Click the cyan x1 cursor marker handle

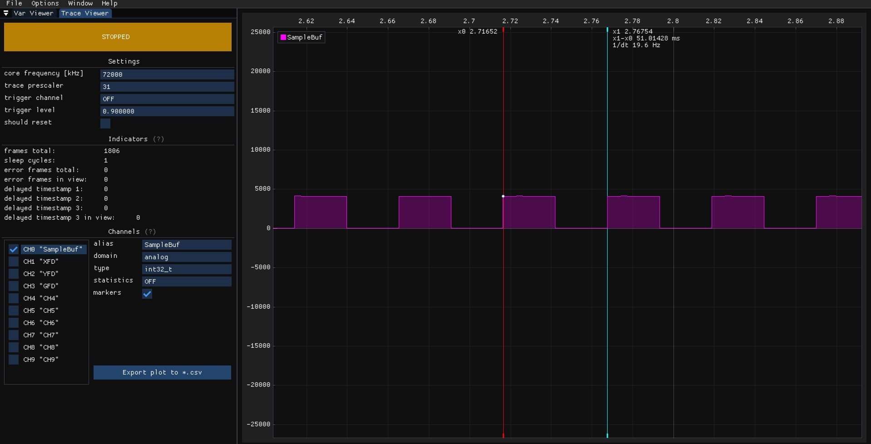click(x=607, y=30)
